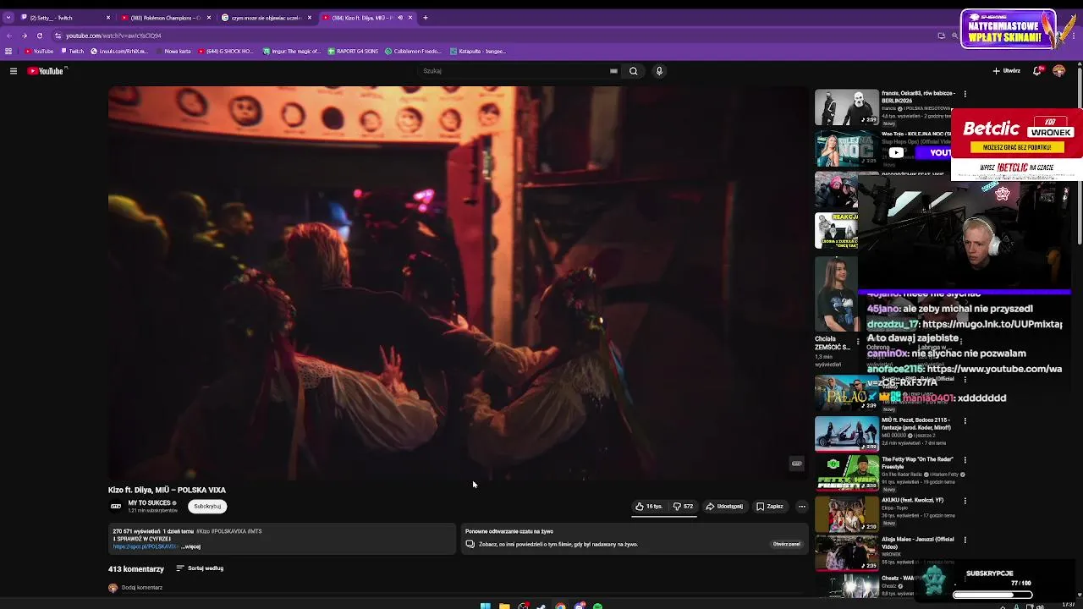
Task: Open the RAPORT G4 SKINS bookmark
Action: (353, 52)
